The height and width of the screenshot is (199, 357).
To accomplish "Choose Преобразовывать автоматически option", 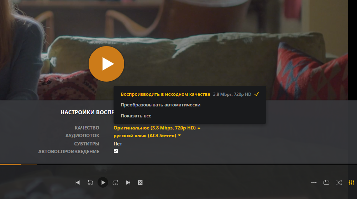I will click(x=161, y=105).
